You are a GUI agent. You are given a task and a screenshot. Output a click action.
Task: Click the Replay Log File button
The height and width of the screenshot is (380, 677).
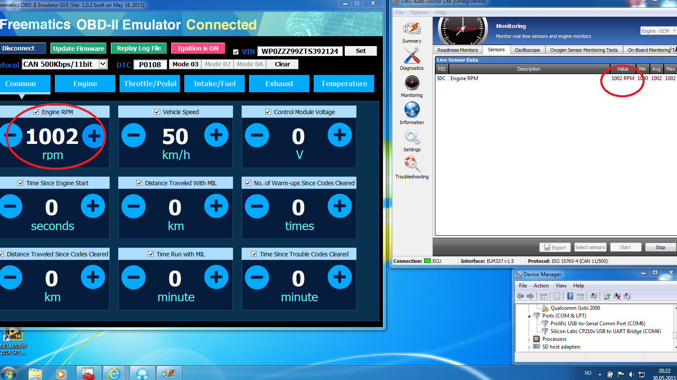point(139,48)
